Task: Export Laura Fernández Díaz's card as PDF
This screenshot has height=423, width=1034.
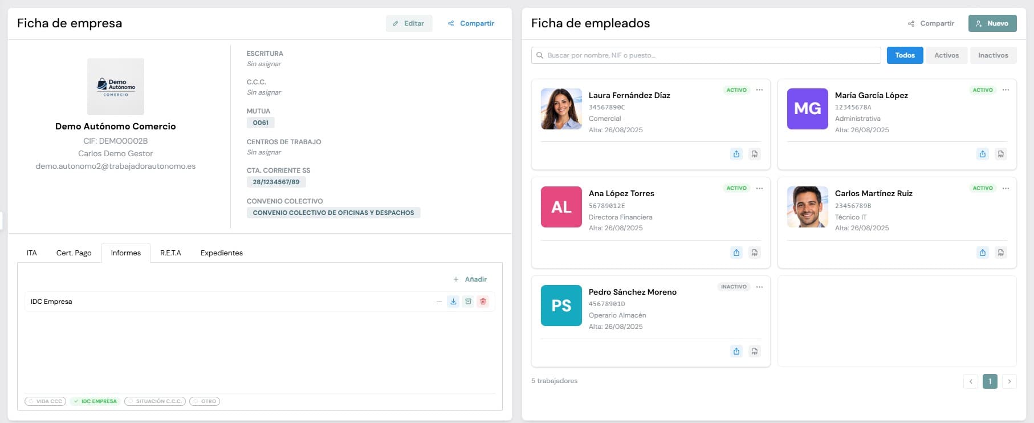Action: pos(755,154)
